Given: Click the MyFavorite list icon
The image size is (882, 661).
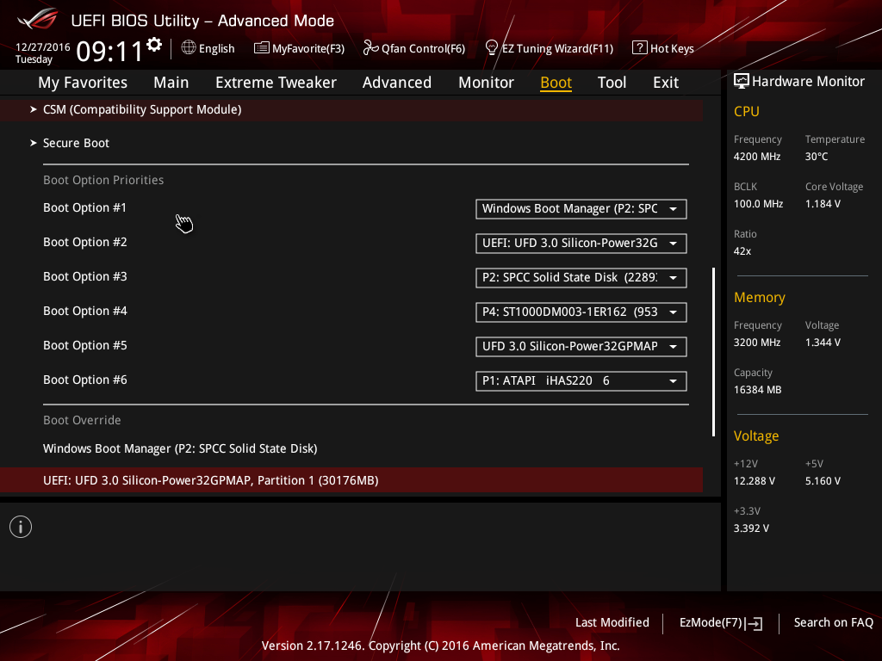Looking at the screenshot, I should pos(261,48).
